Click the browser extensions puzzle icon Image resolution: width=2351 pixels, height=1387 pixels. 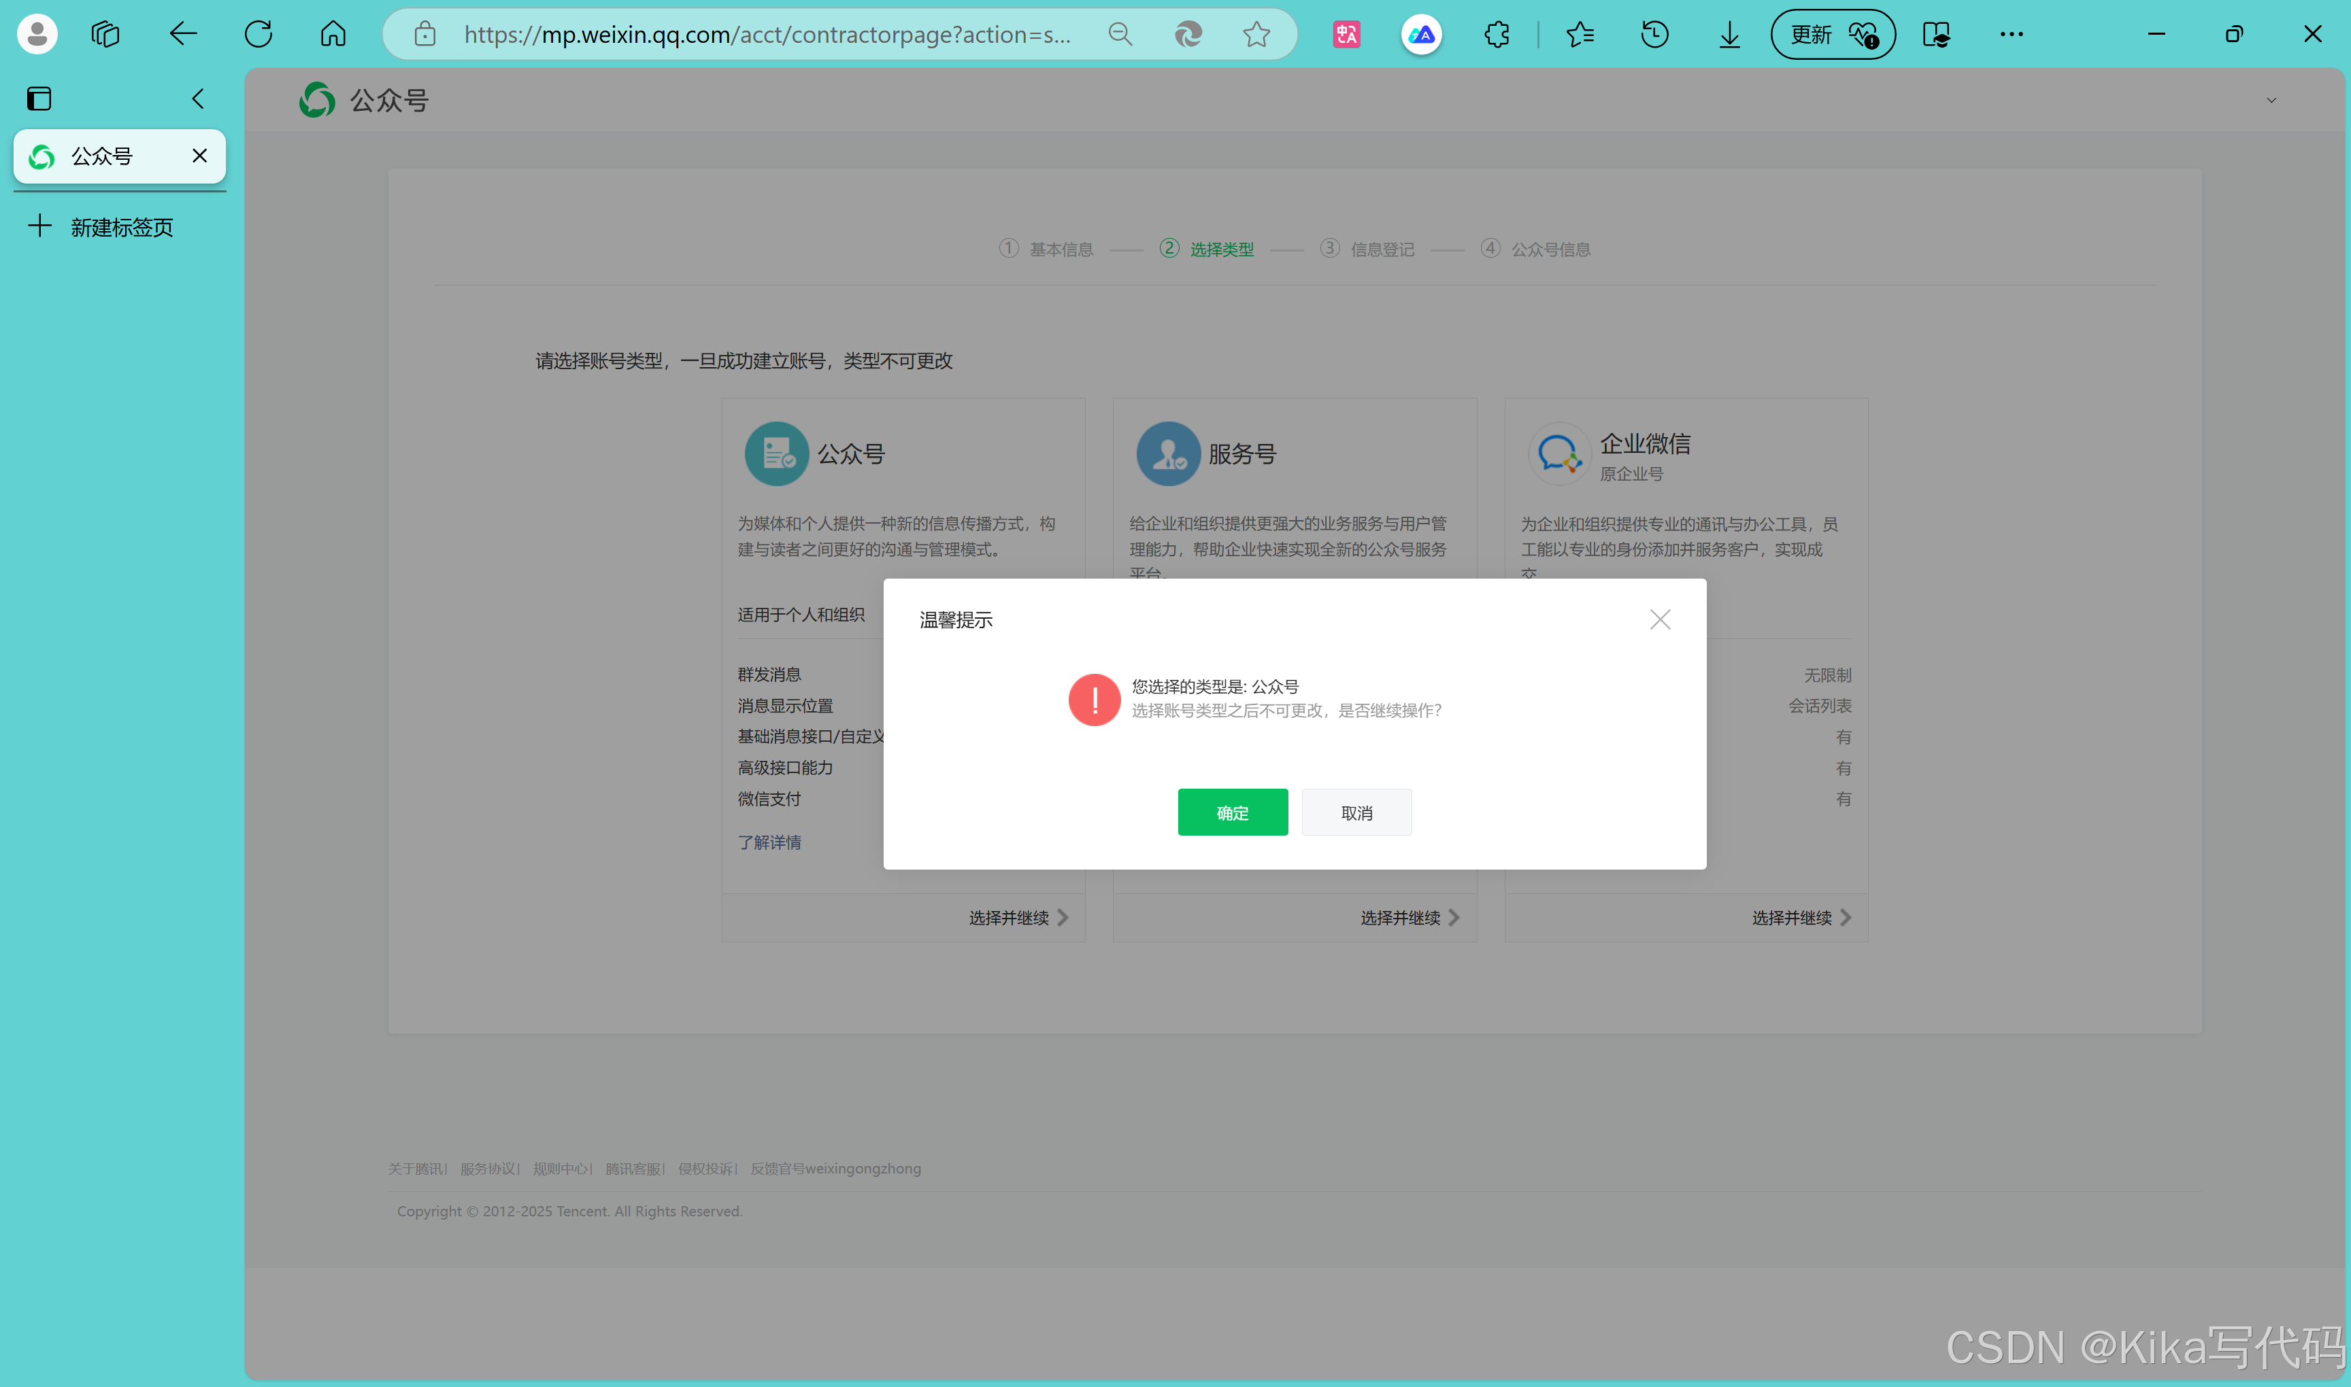pyautogui.click(x=1497, y=35)
